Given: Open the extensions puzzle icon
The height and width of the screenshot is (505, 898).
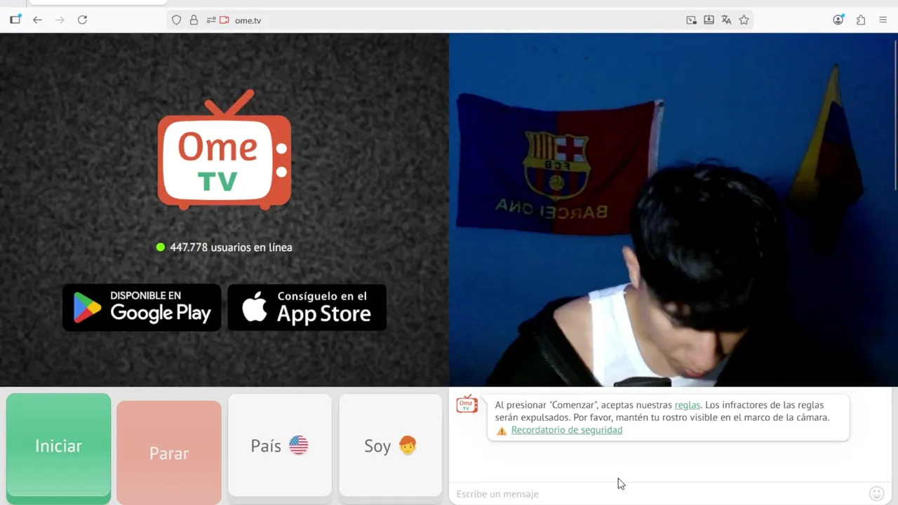Looking at the screenshot, I should 861,20.
